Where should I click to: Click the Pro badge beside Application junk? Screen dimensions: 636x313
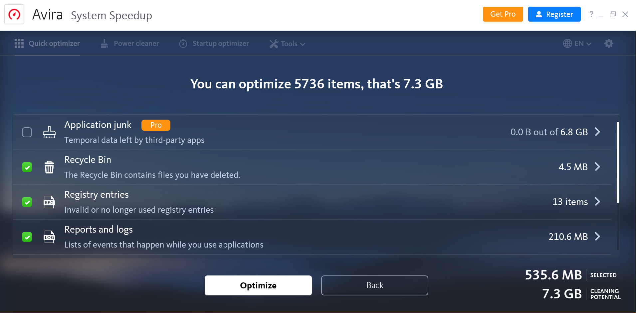coord(156,125)
